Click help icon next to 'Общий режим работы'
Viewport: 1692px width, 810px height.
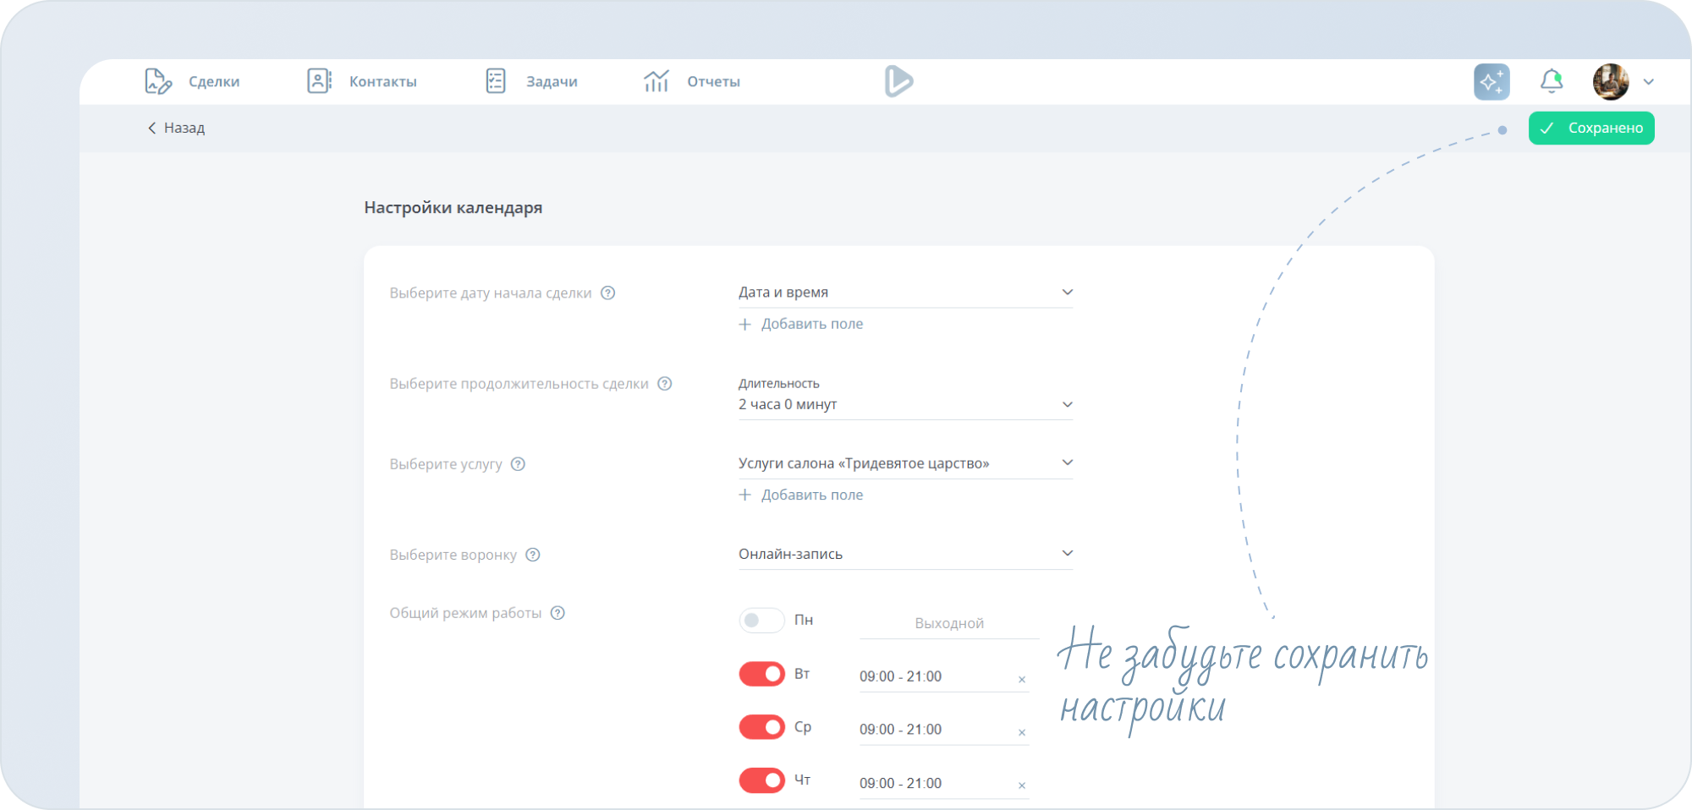pos(558,613)
